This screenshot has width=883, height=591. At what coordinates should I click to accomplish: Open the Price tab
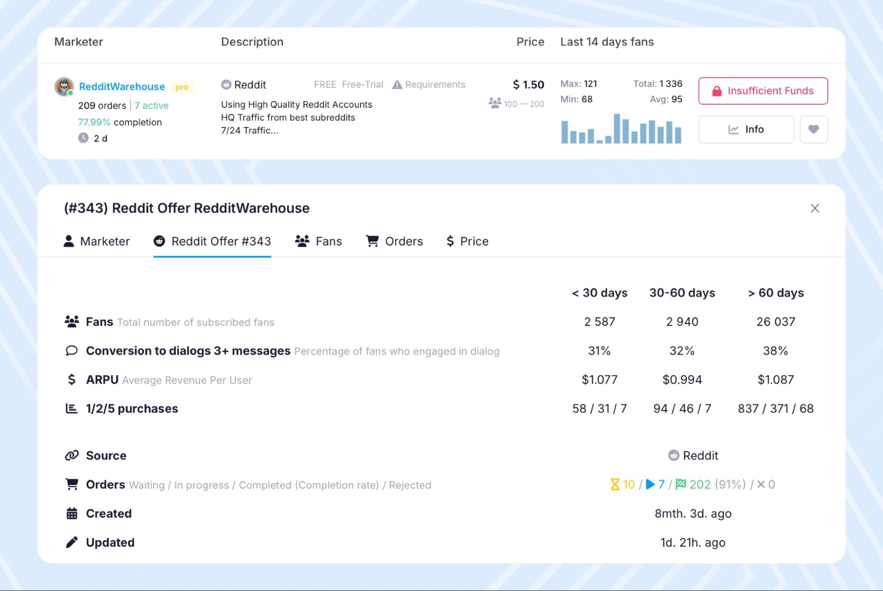467,241
